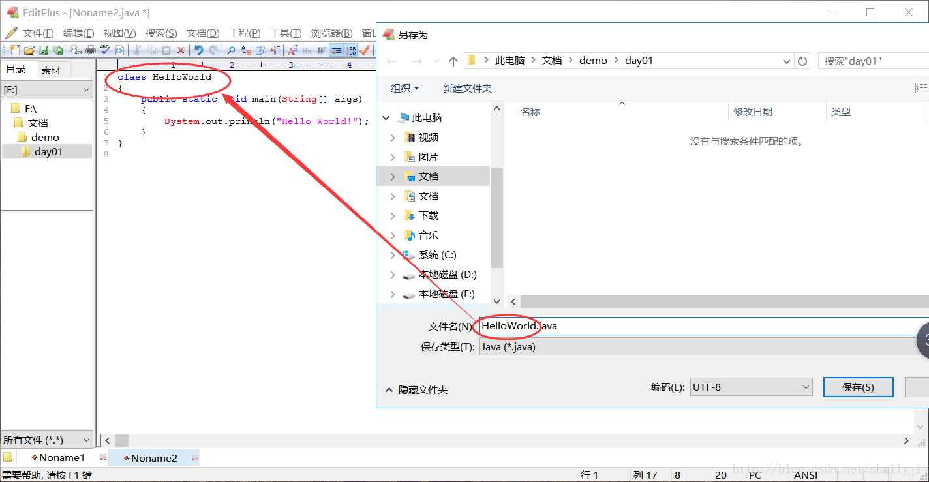Open Print Preview from the toolbar
Screen dimensions: 929x482
point(76,50)
